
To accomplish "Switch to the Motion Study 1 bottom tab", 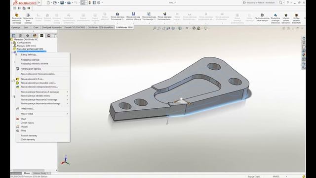I will (40, 173).
